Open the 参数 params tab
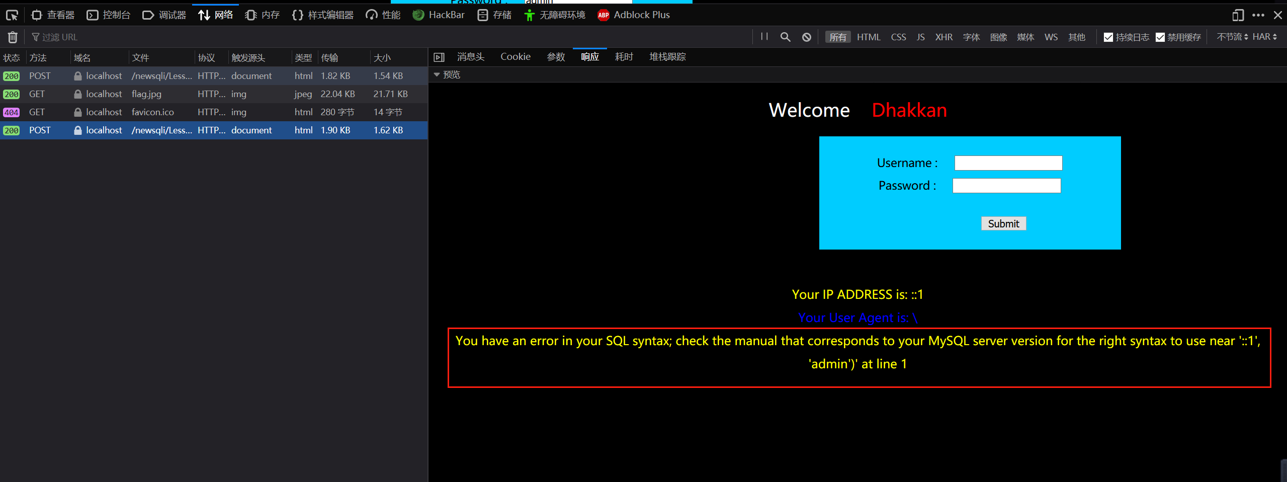Image resolution: width=1287 pixels, height=482 pixels. point(556,57)
